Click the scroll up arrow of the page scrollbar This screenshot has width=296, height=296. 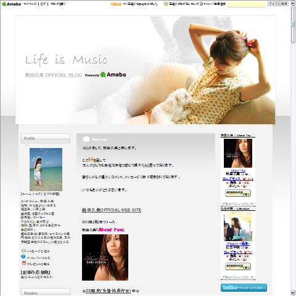click(x=293, y=4)
